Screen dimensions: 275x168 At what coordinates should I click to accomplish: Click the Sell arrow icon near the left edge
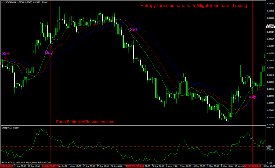[x=6, y=57]
